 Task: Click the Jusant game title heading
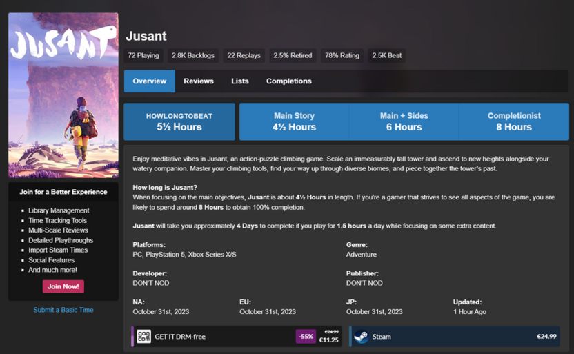pos(146,36)
